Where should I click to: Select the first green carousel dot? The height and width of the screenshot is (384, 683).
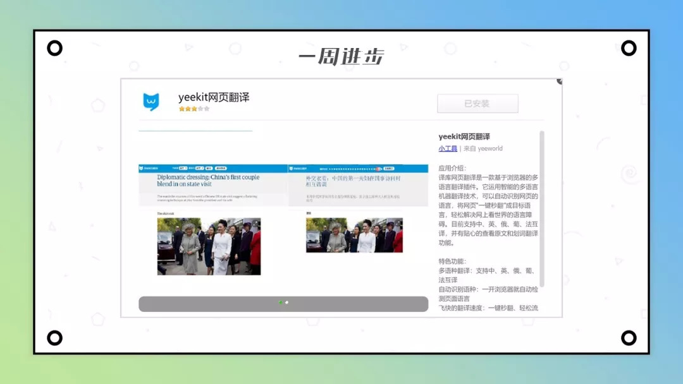click(x=281, y=303)
